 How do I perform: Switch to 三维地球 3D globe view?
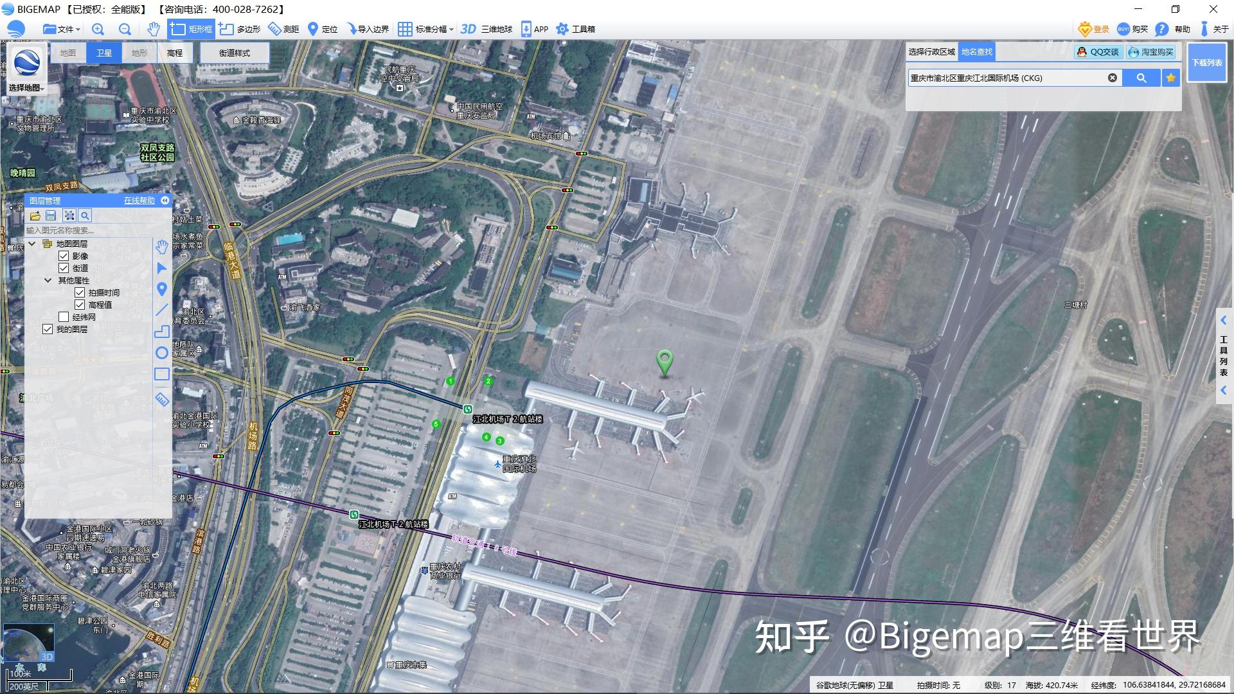[487, 29]
